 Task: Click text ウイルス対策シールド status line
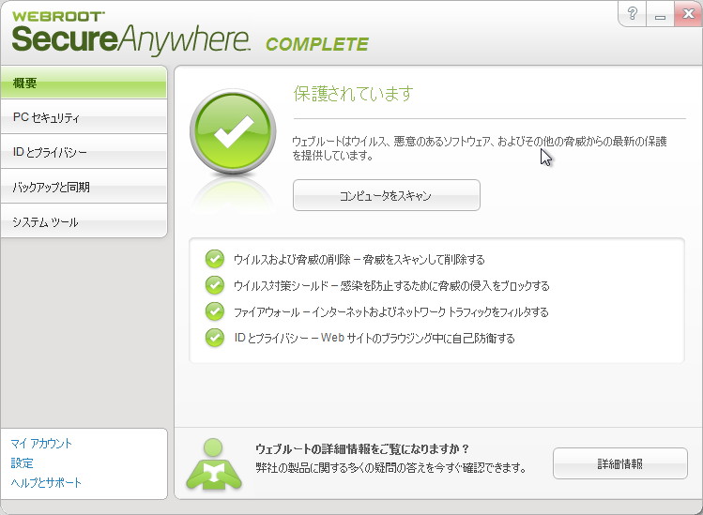391,285
